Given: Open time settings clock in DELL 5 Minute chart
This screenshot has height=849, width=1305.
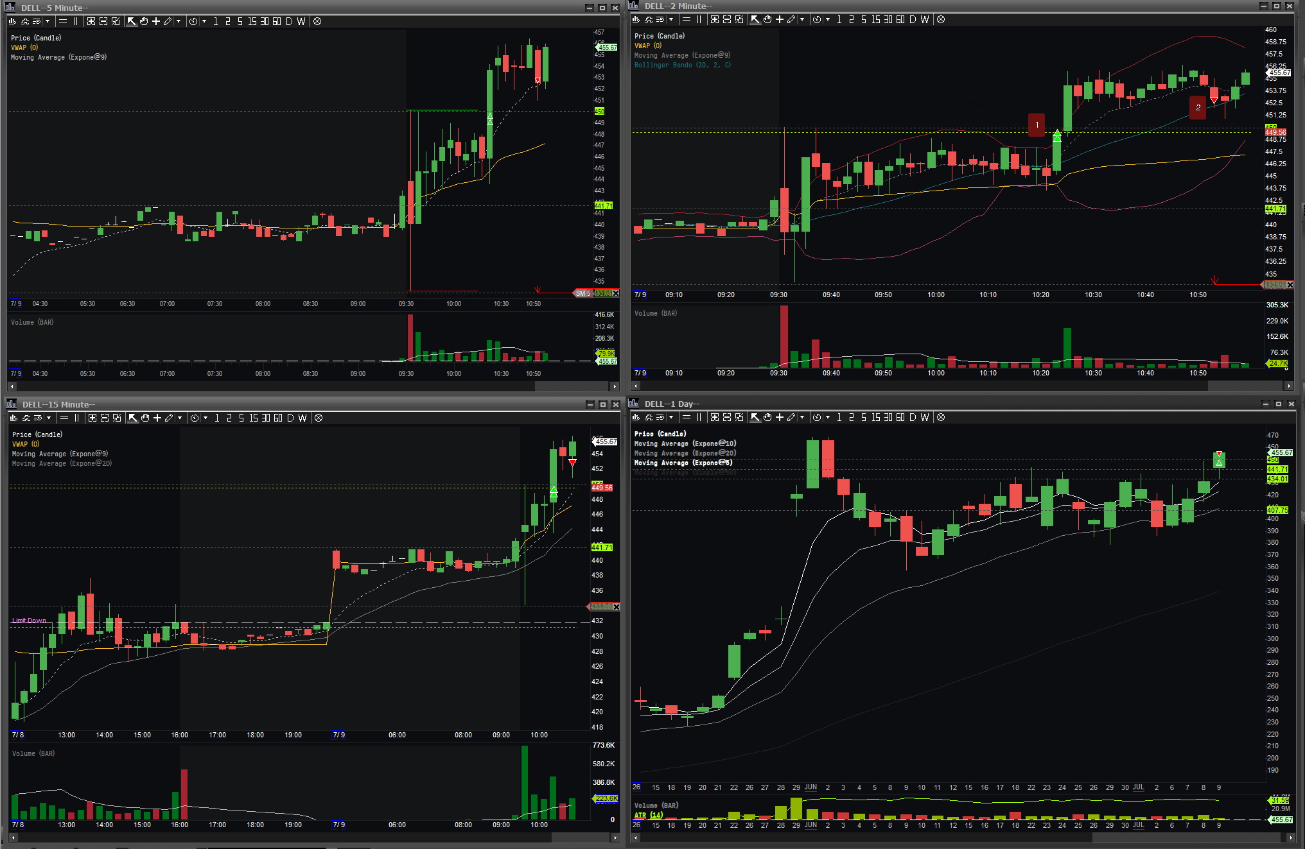Looking at the screenshot, I should click(x=193, y=21).
